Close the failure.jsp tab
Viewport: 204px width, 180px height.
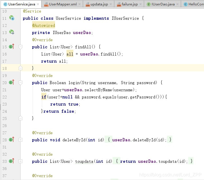pyautogui.click(x=140, y=4)
